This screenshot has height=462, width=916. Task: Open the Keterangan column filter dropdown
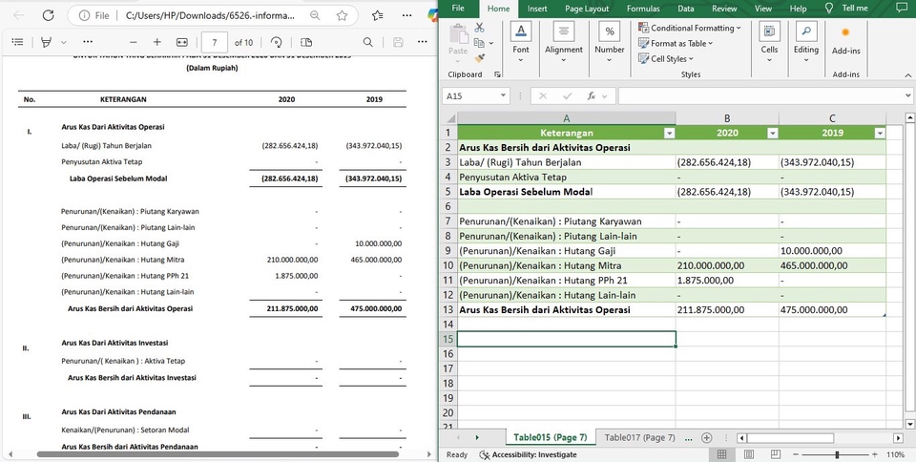point(668,134)
